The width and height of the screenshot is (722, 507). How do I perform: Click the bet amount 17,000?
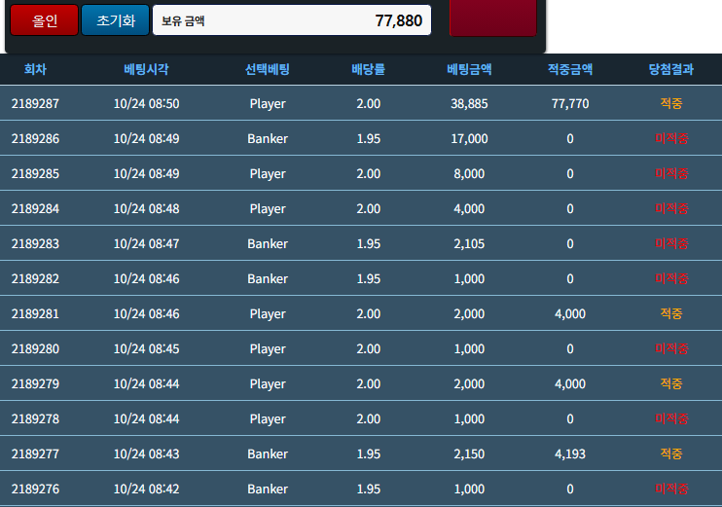[x=469, y=138]
